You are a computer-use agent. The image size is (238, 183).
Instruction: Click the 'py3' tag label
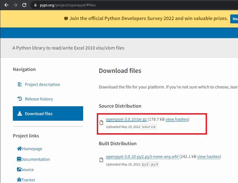[155, 164]
